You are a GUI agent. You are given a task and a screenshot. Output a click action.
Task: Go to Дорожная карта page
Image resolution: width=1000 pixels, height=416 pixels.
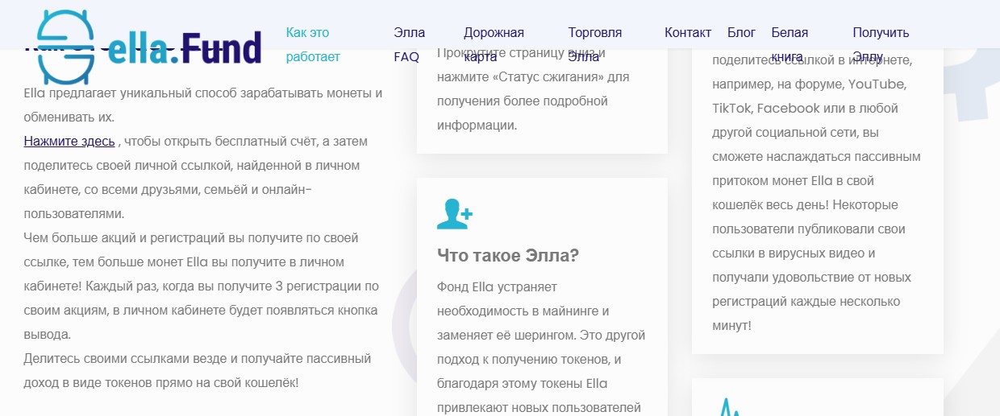pos(494,45)
